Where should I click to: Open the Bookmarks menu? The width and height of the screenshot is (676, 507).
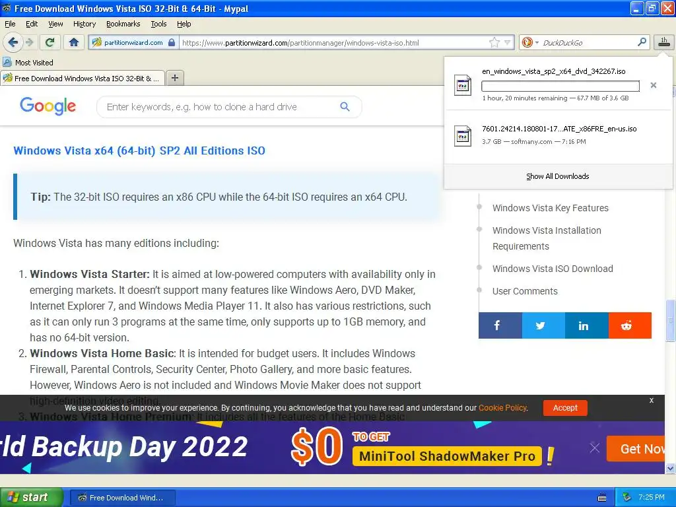[123, 24]
